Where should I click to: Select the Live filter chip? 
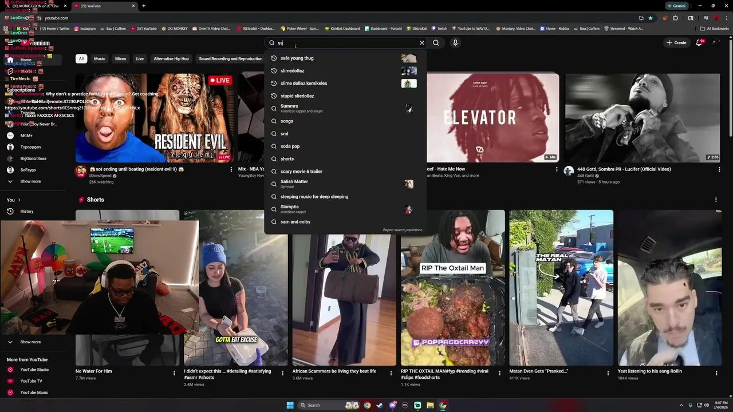pyautogui.click(x=140, y=58)
